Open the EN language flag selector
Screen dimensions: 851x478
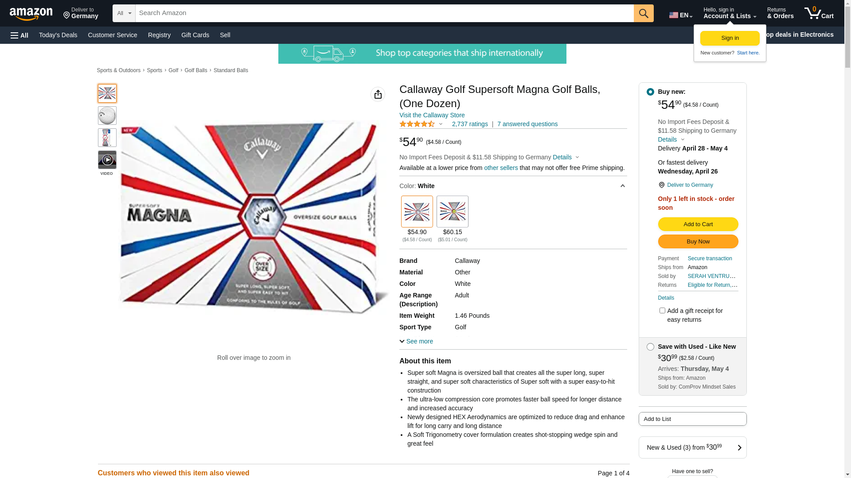point(680,15)
